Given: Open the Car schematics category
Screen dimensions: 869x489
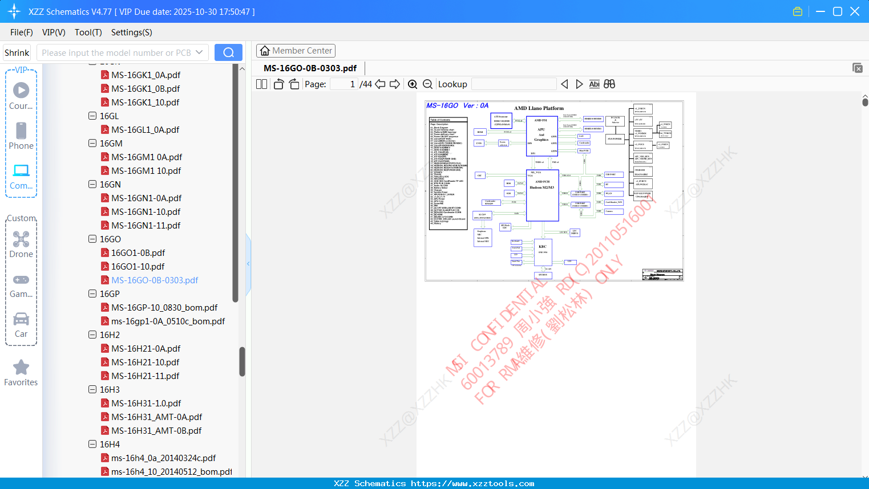Looking at the screenshot, I should [x=21, y=324].
